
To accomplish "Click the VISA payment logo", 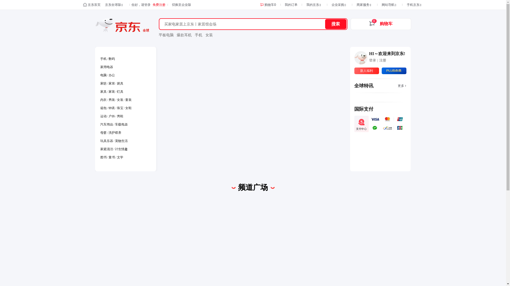I will coord(375,119).
